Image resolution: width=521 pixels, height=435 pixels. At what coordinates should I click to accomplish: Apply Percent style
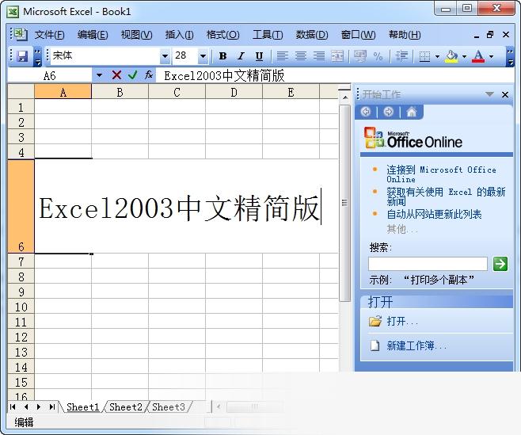point(378,56)
